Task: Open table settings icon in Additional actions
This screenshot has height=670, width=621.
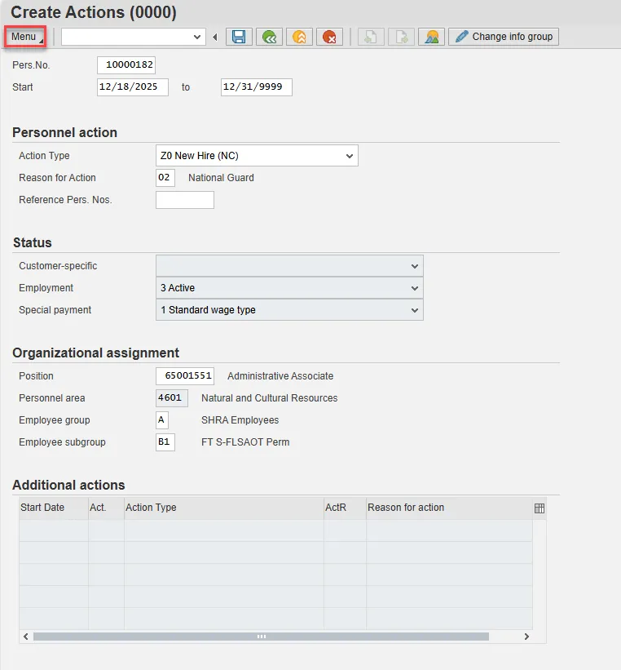Action: click(x=539, y=508)
